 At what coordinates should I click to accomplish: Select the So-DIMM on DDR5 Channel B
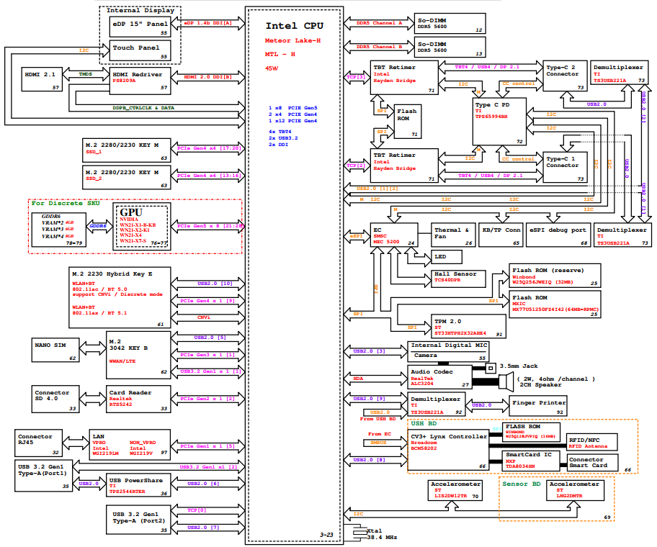pyautogui.click(x=450, y=47)
